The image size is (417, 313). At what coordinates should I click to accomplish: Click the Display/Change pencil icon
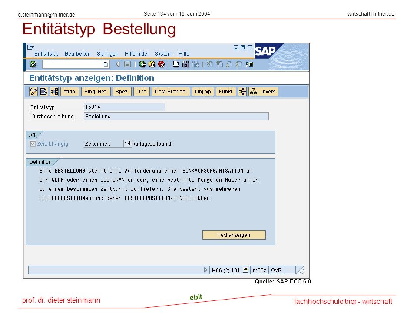(x=33, y=92)
